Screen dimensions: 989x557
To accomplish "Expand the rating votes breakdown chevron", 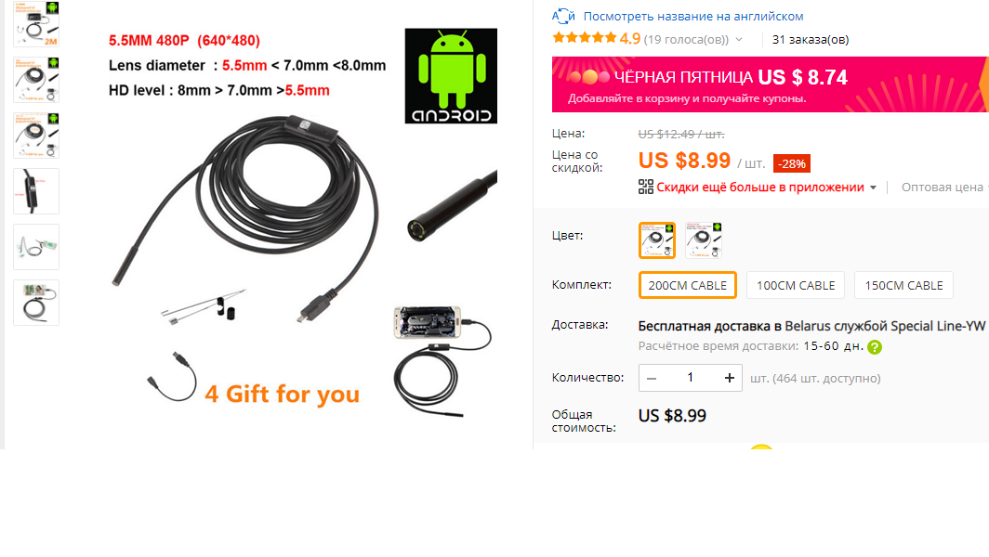I will tap(739, 40).
